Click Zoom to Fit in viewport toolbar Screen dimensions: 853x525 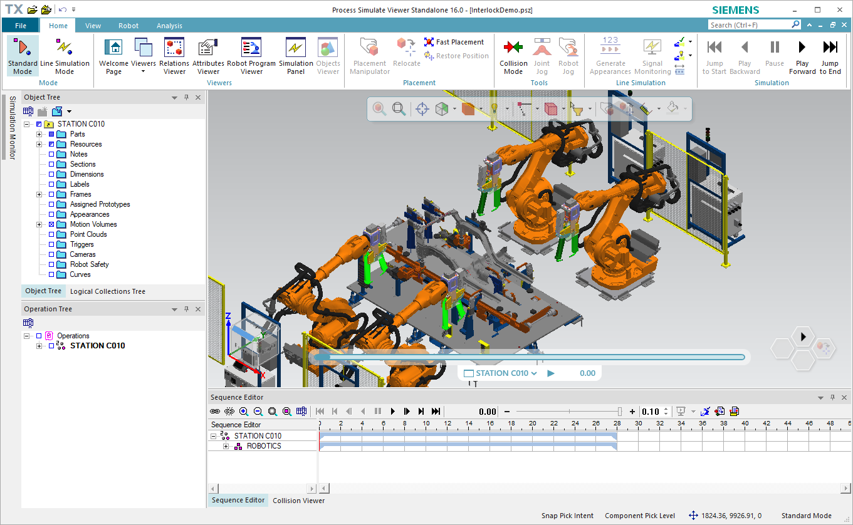398,108
